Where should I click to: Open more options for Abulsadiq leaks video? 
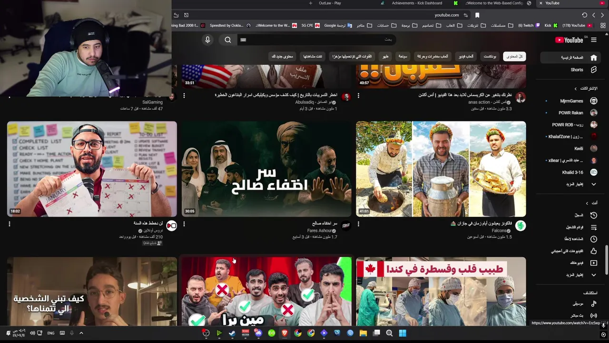pos(184,96)
